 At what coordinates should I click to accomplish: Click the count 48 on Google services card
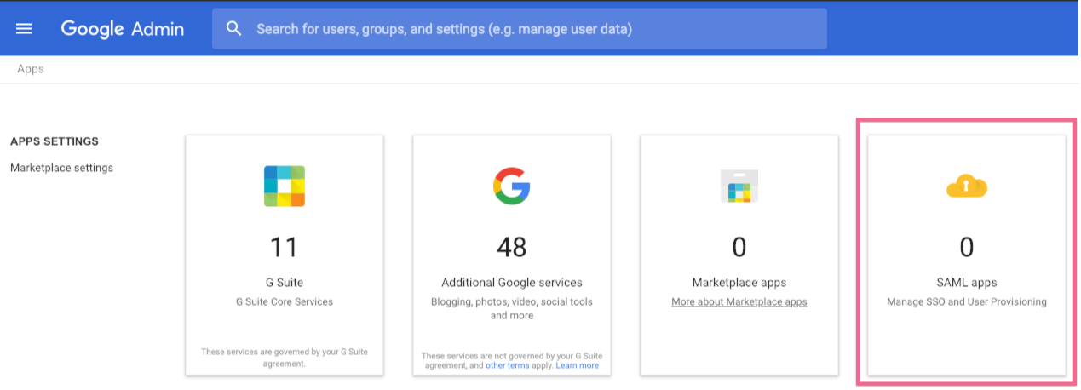point(512,247)
